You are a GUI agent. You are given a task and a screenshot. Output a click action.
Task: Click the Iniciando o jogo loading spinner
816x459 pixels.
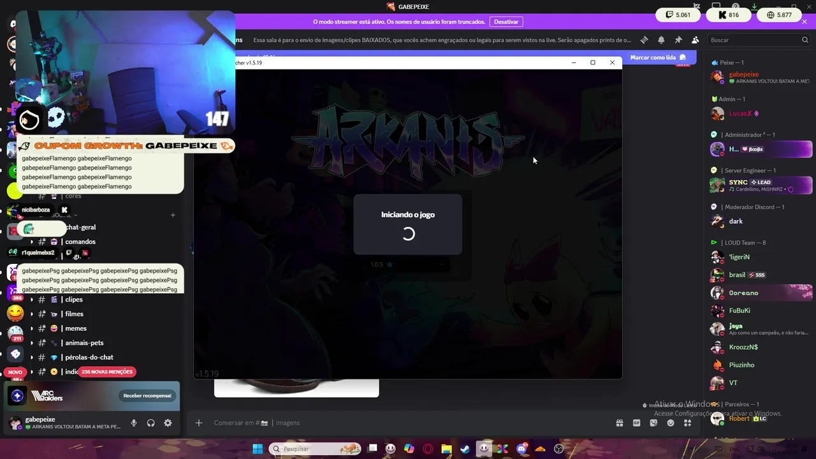click(408, 234)
